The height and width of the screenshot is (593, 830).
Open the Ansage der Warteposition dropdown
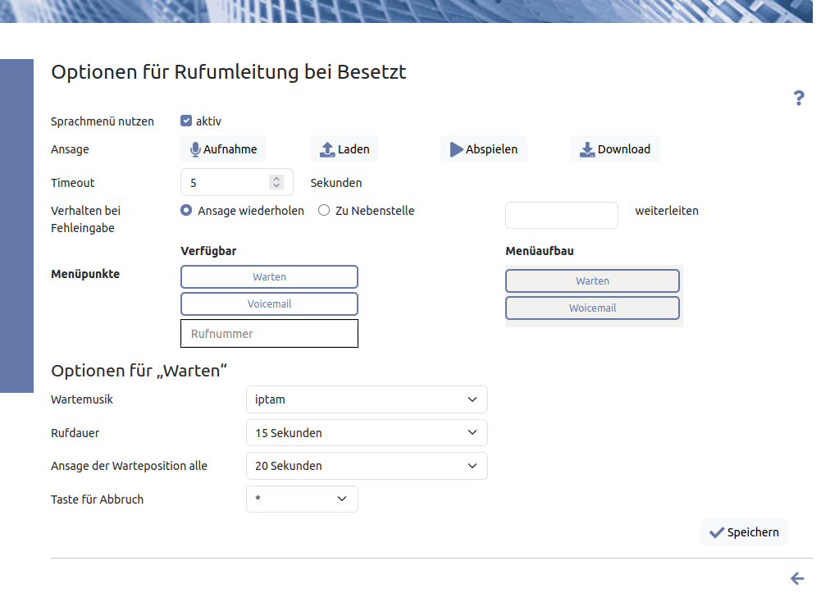coord(366,466)
